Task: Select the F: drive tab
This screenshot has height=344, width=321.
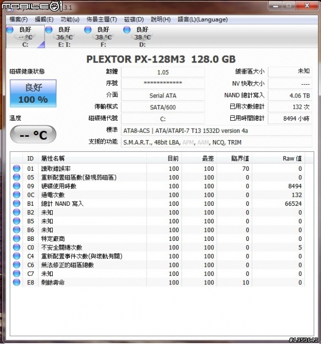Action: point(103,37)
